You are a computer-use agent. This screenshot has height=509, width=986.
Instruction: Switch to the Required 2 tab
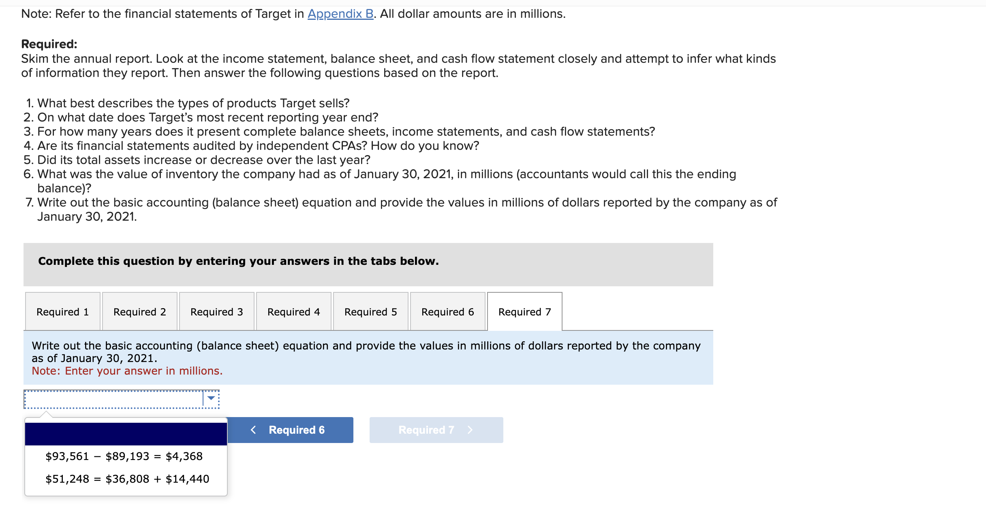[139, 311]
